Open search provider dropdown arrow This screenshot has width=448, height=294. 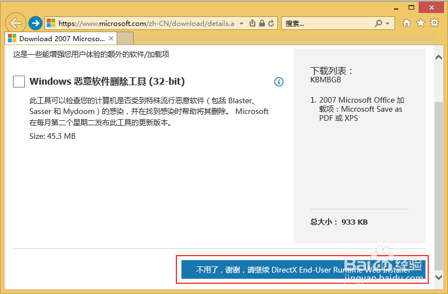388,24
